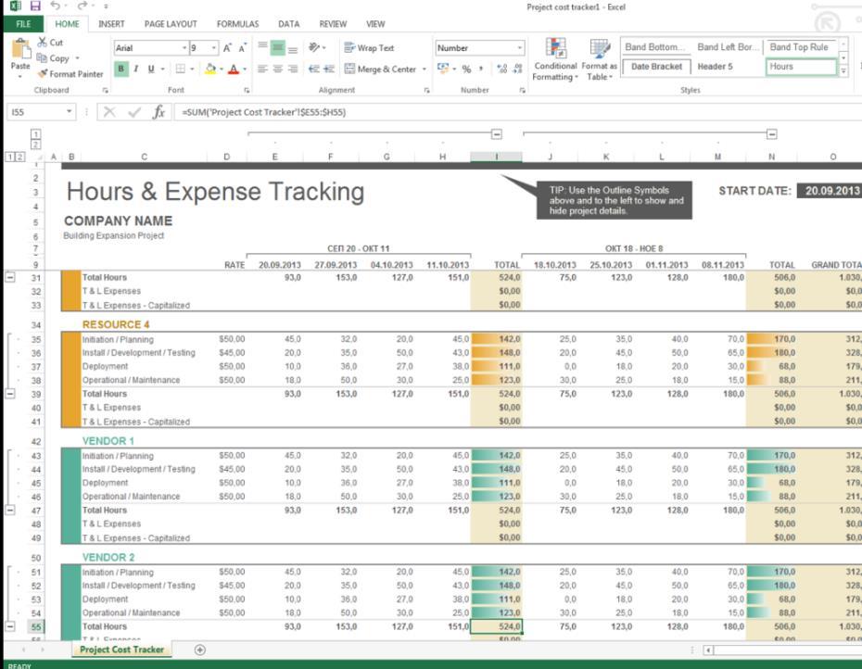Click the Save icon in the title bar
862x669 pixels.
[x=35, y=6]
